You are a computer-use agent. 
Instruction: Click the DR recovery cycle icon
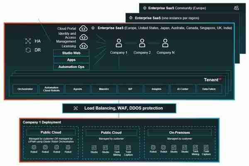click(28, 50)
